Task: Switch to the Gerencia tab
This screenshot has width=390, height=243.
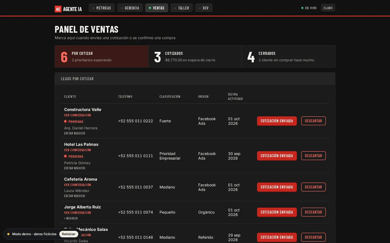Action: click(130, 8)
